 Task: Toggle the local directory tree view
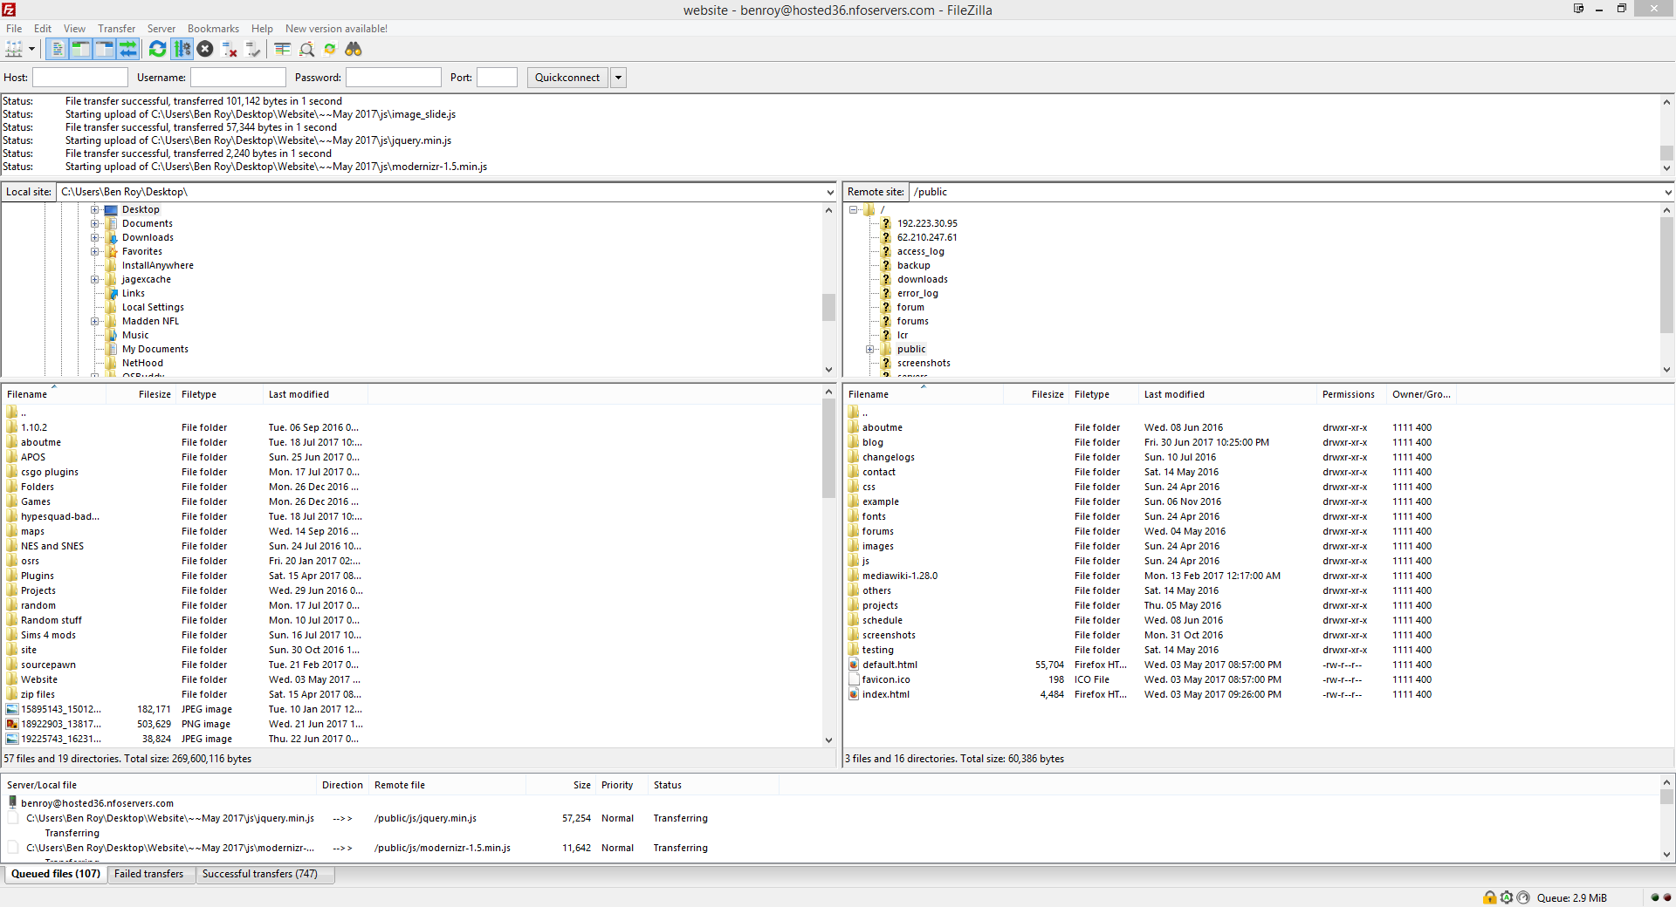point(80,50)
